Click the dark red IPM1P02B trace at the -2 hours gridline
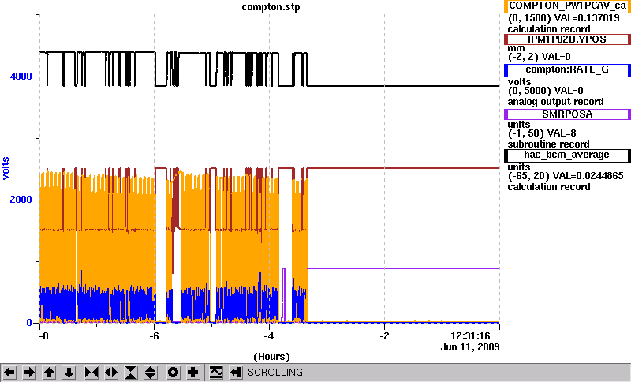The height and width of the screenshot is (382, 631). click(384, 168)
